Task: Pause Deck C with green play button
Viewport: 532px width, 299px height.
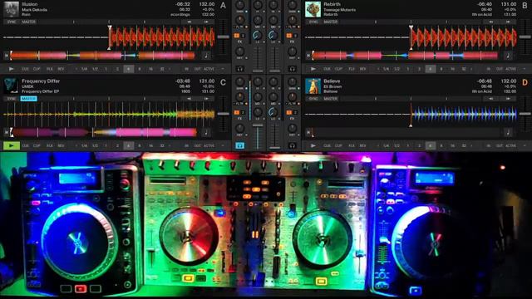Action: coord(11,146)
